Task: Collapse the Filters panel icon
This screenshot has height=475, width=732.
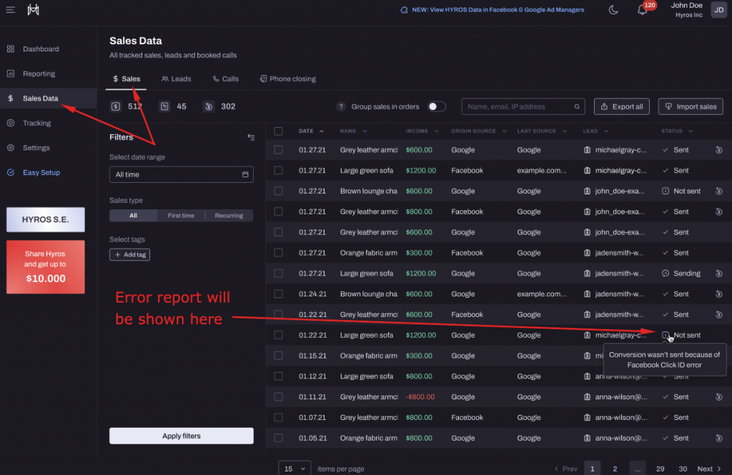Action: 251,137
